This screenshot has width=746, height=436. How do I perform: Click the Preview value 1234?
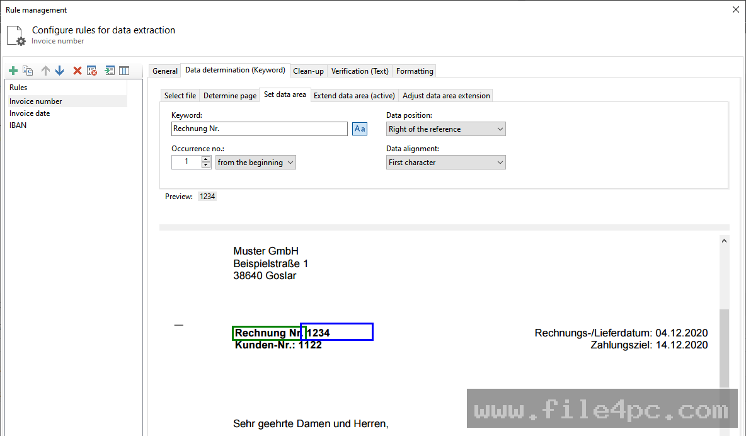coord(207,197)
